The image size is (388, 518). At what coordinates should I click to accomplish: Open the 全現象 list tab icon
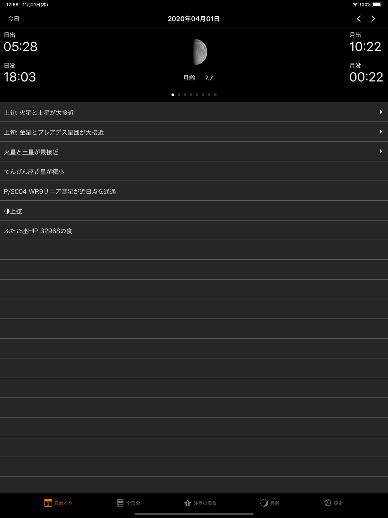click(x=120, y=503)
